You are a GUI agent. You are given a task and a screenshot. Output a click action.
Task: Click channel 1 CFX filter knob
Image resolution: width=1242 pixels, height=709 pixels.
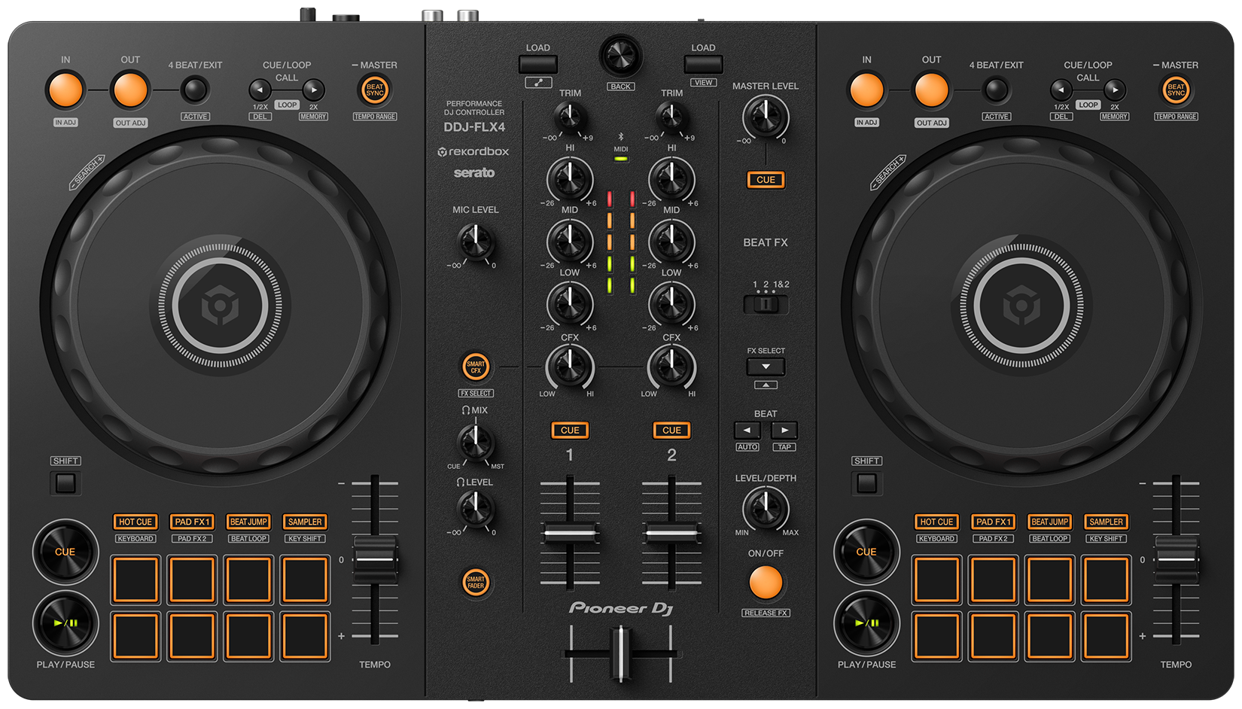(570, 367)
